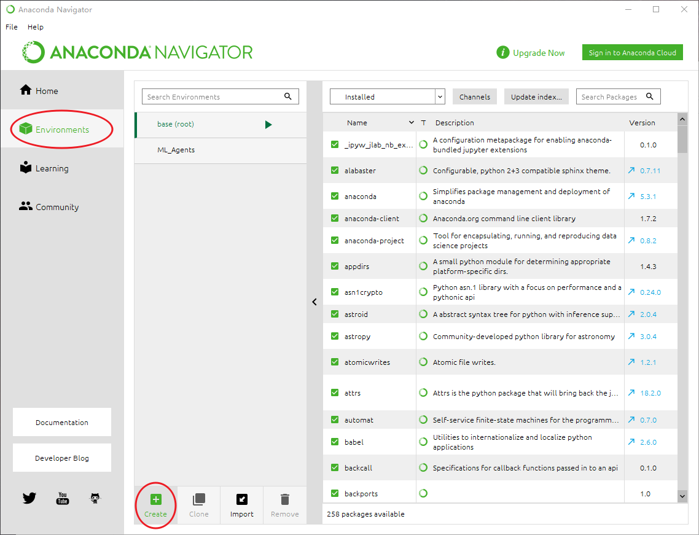
Task: Import an environment file
Action: [241, 505]
